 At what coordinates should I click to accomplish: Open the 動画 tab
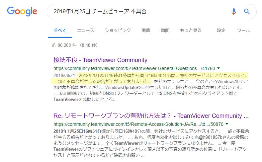click(x=165, y=31)
